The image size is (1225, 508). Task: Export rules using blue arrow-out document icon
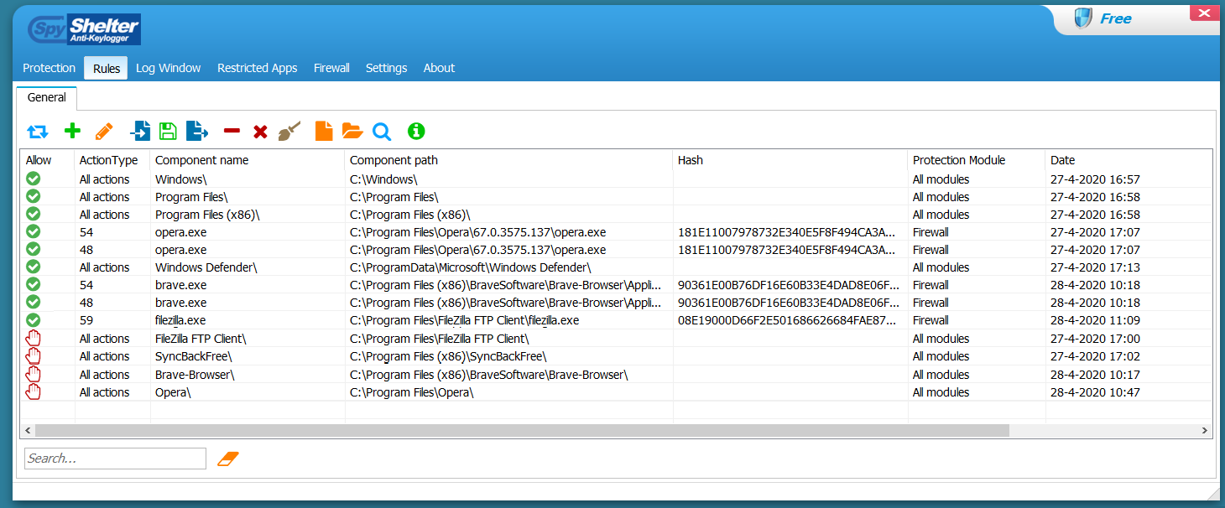coord(196,131)
